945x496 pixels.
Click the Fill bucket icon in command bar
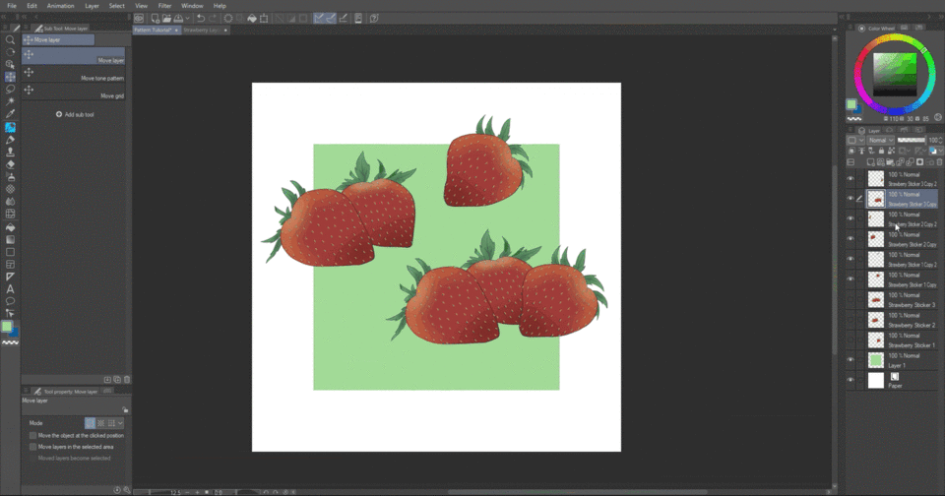pos(252,18)
